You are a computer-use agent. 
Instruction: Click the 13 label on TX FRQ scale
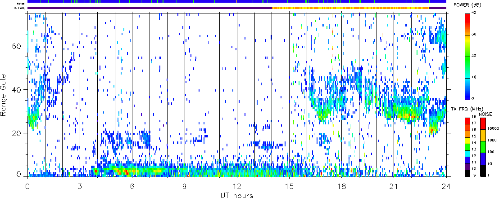coord(474,149)
